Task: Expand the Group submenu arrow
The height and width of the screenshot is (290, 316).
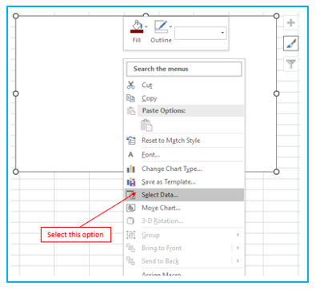Action: click(238, 235)
